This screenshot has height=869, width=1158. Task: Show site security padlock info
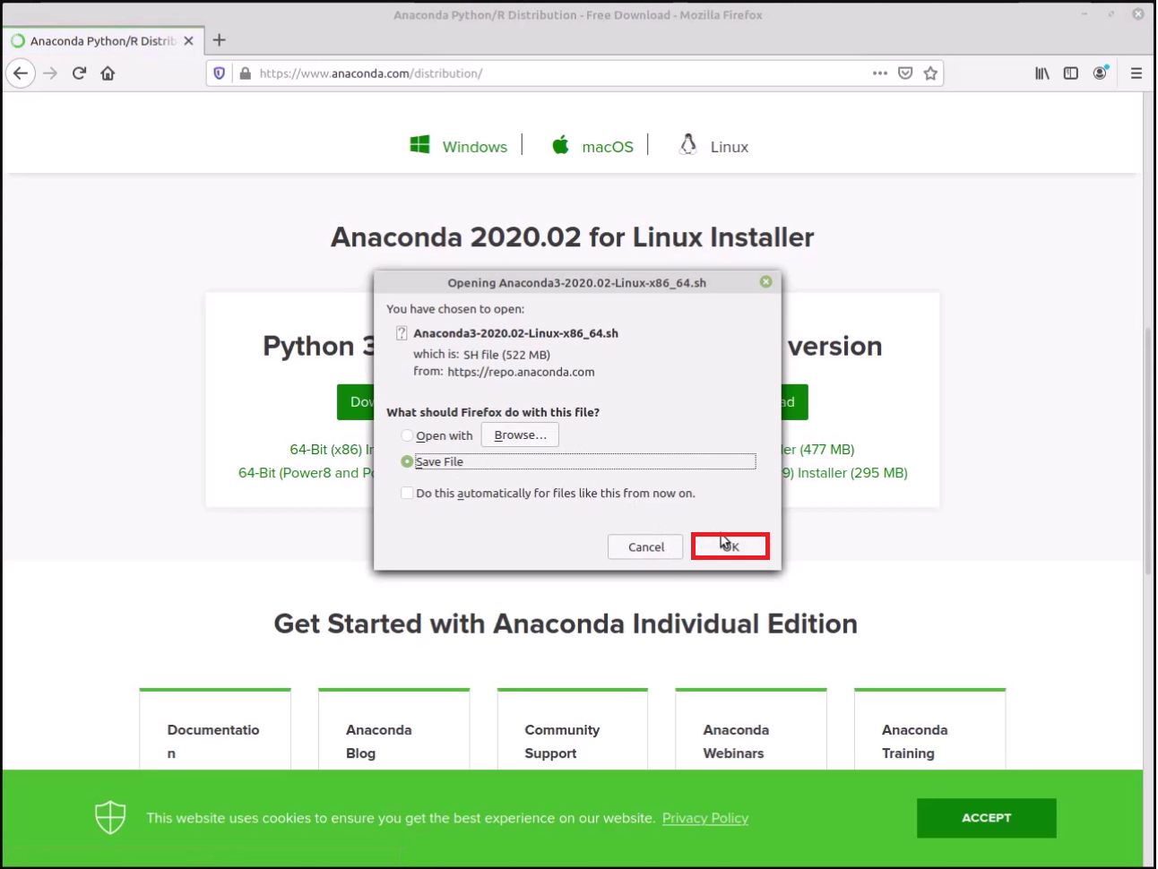tap(245, 73)
